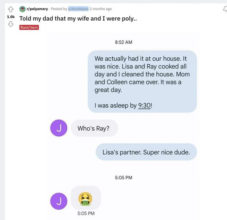This screenshot has height=220, width=227.
Task: Click the 8:52 AM timestamp
Action: tap(123, 42)
